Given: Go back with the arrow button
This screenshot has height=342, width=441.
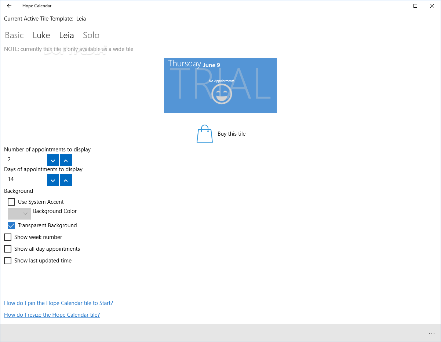Looking at the screenshot, I should (9, 6).
